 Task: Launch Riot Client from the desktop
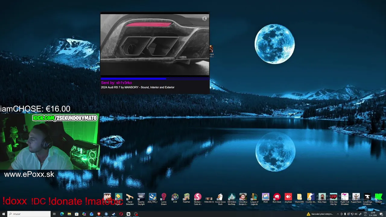pos(277,198)
